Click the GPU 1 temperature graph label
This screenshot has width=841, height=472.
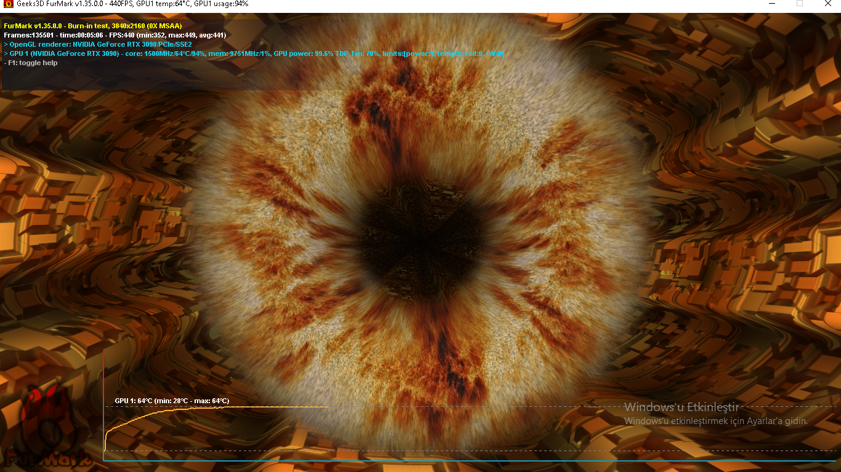[x=172, y=401]
